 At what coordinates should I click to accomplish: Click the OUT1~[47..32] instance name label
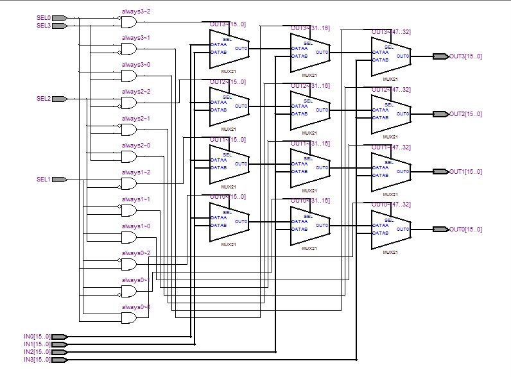391,147
